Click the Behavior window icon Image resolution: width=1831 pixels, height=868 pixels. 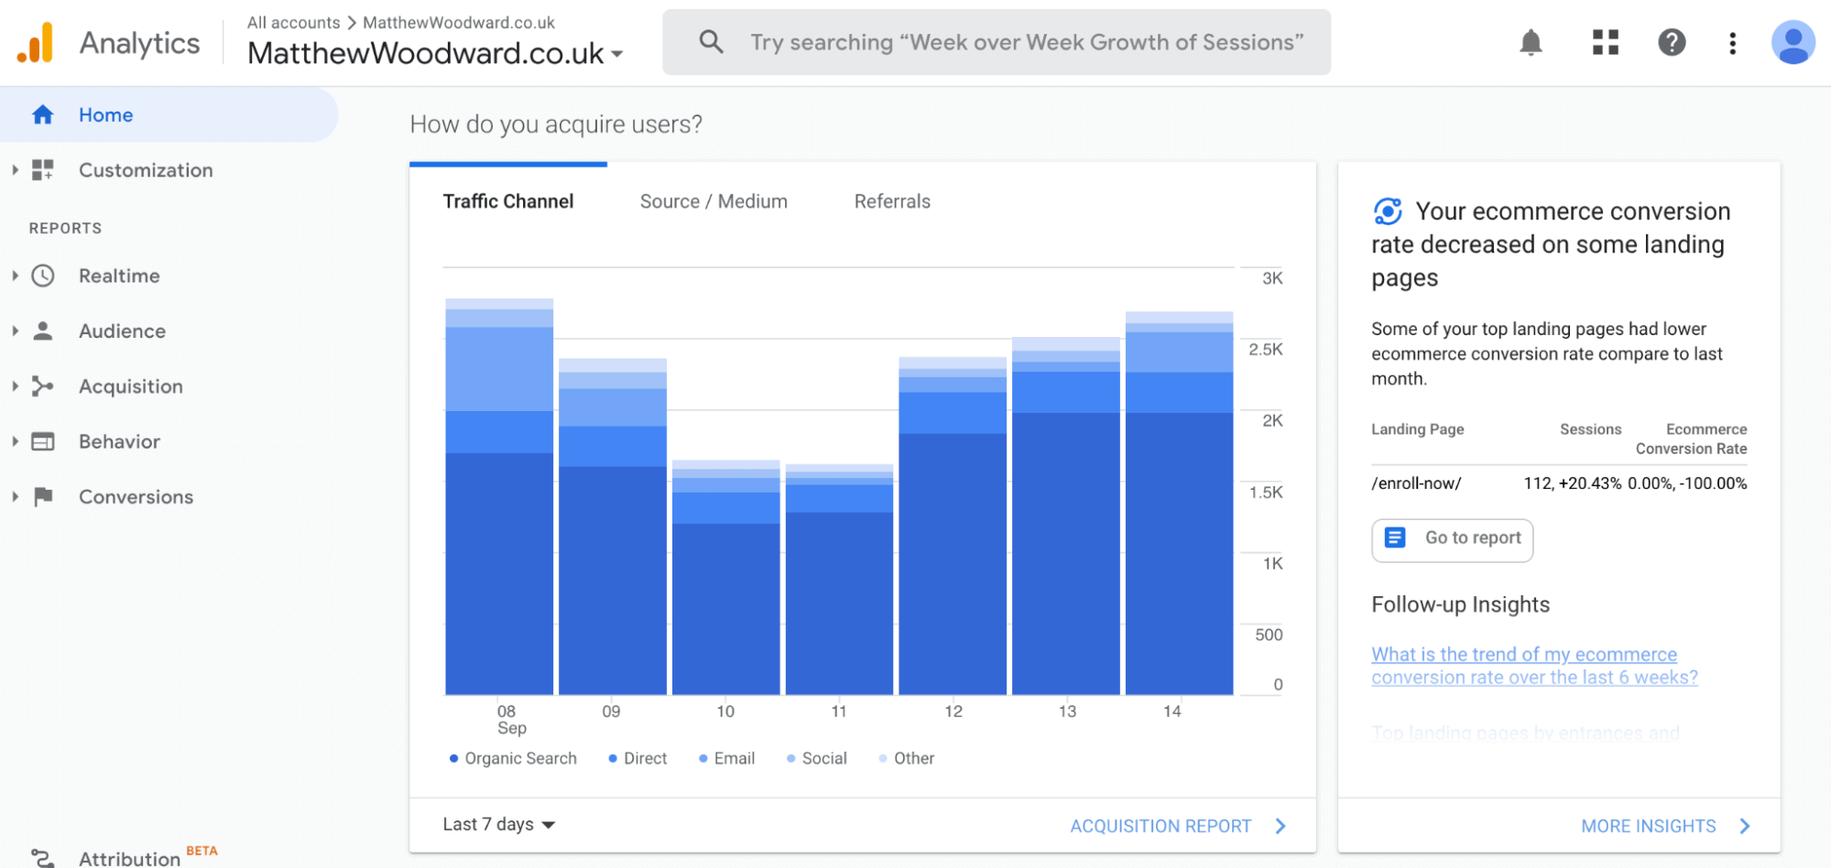coord(42,441)
